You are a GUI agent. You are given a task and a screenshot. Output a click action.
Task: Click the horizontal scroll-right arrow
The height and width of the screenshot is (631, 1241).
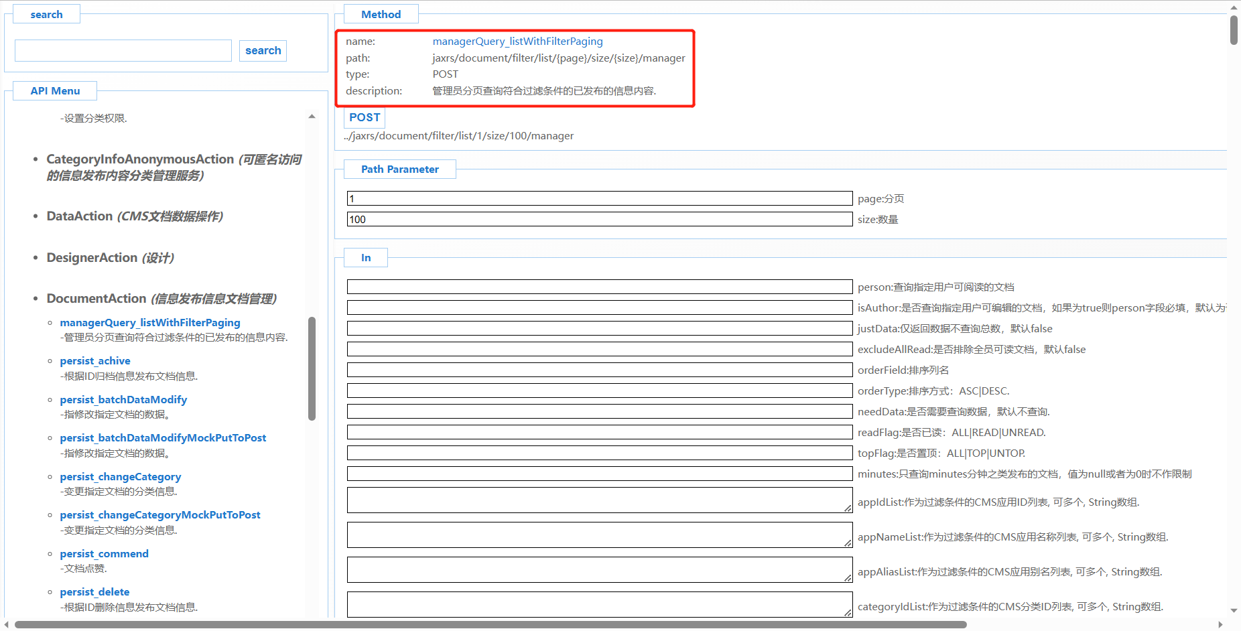pos(1220,625)
